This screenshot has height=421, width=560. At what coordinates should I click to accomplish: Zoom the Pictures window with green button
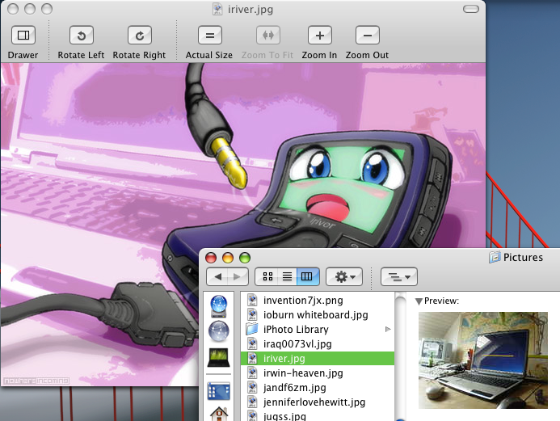(x=245, y=258)
